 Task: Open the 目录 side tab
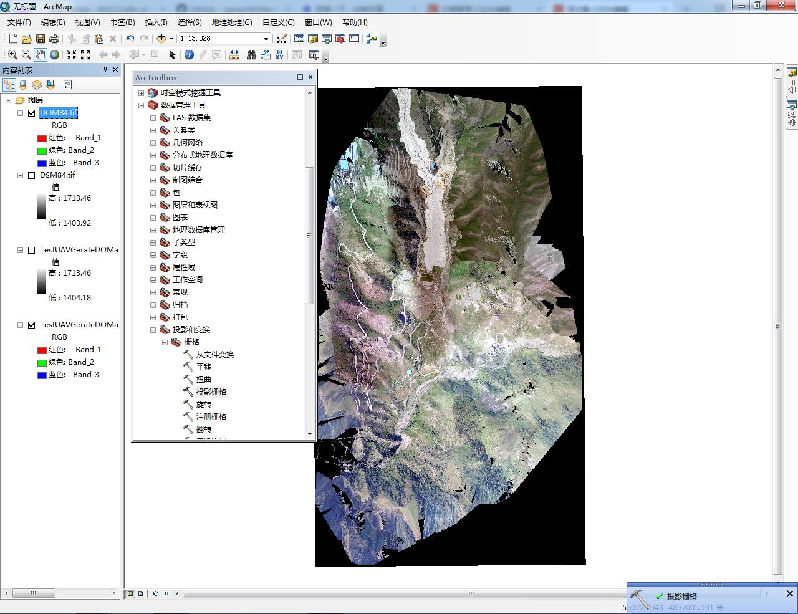click(791, 79)
